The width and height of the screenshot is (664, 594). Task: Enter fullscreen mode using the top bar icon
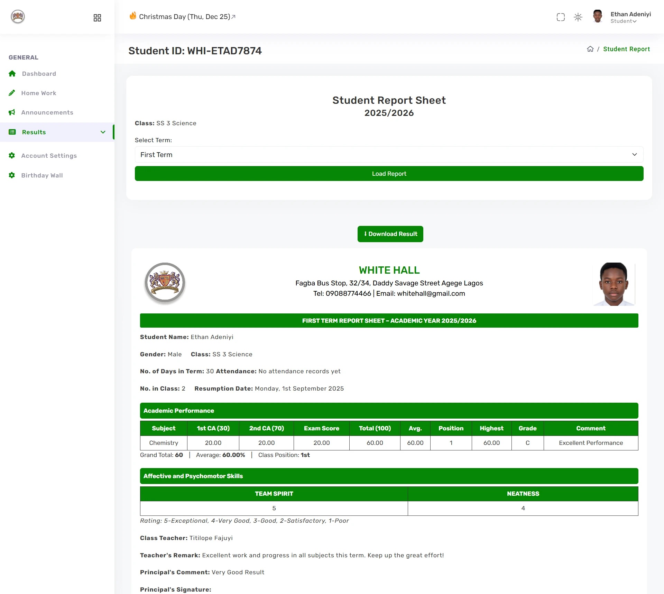(x=561, y=17)
